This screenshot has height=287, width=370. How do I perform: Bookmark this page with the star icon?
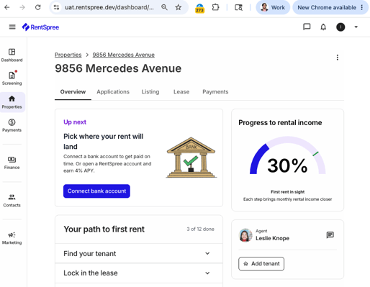(179, 7)
